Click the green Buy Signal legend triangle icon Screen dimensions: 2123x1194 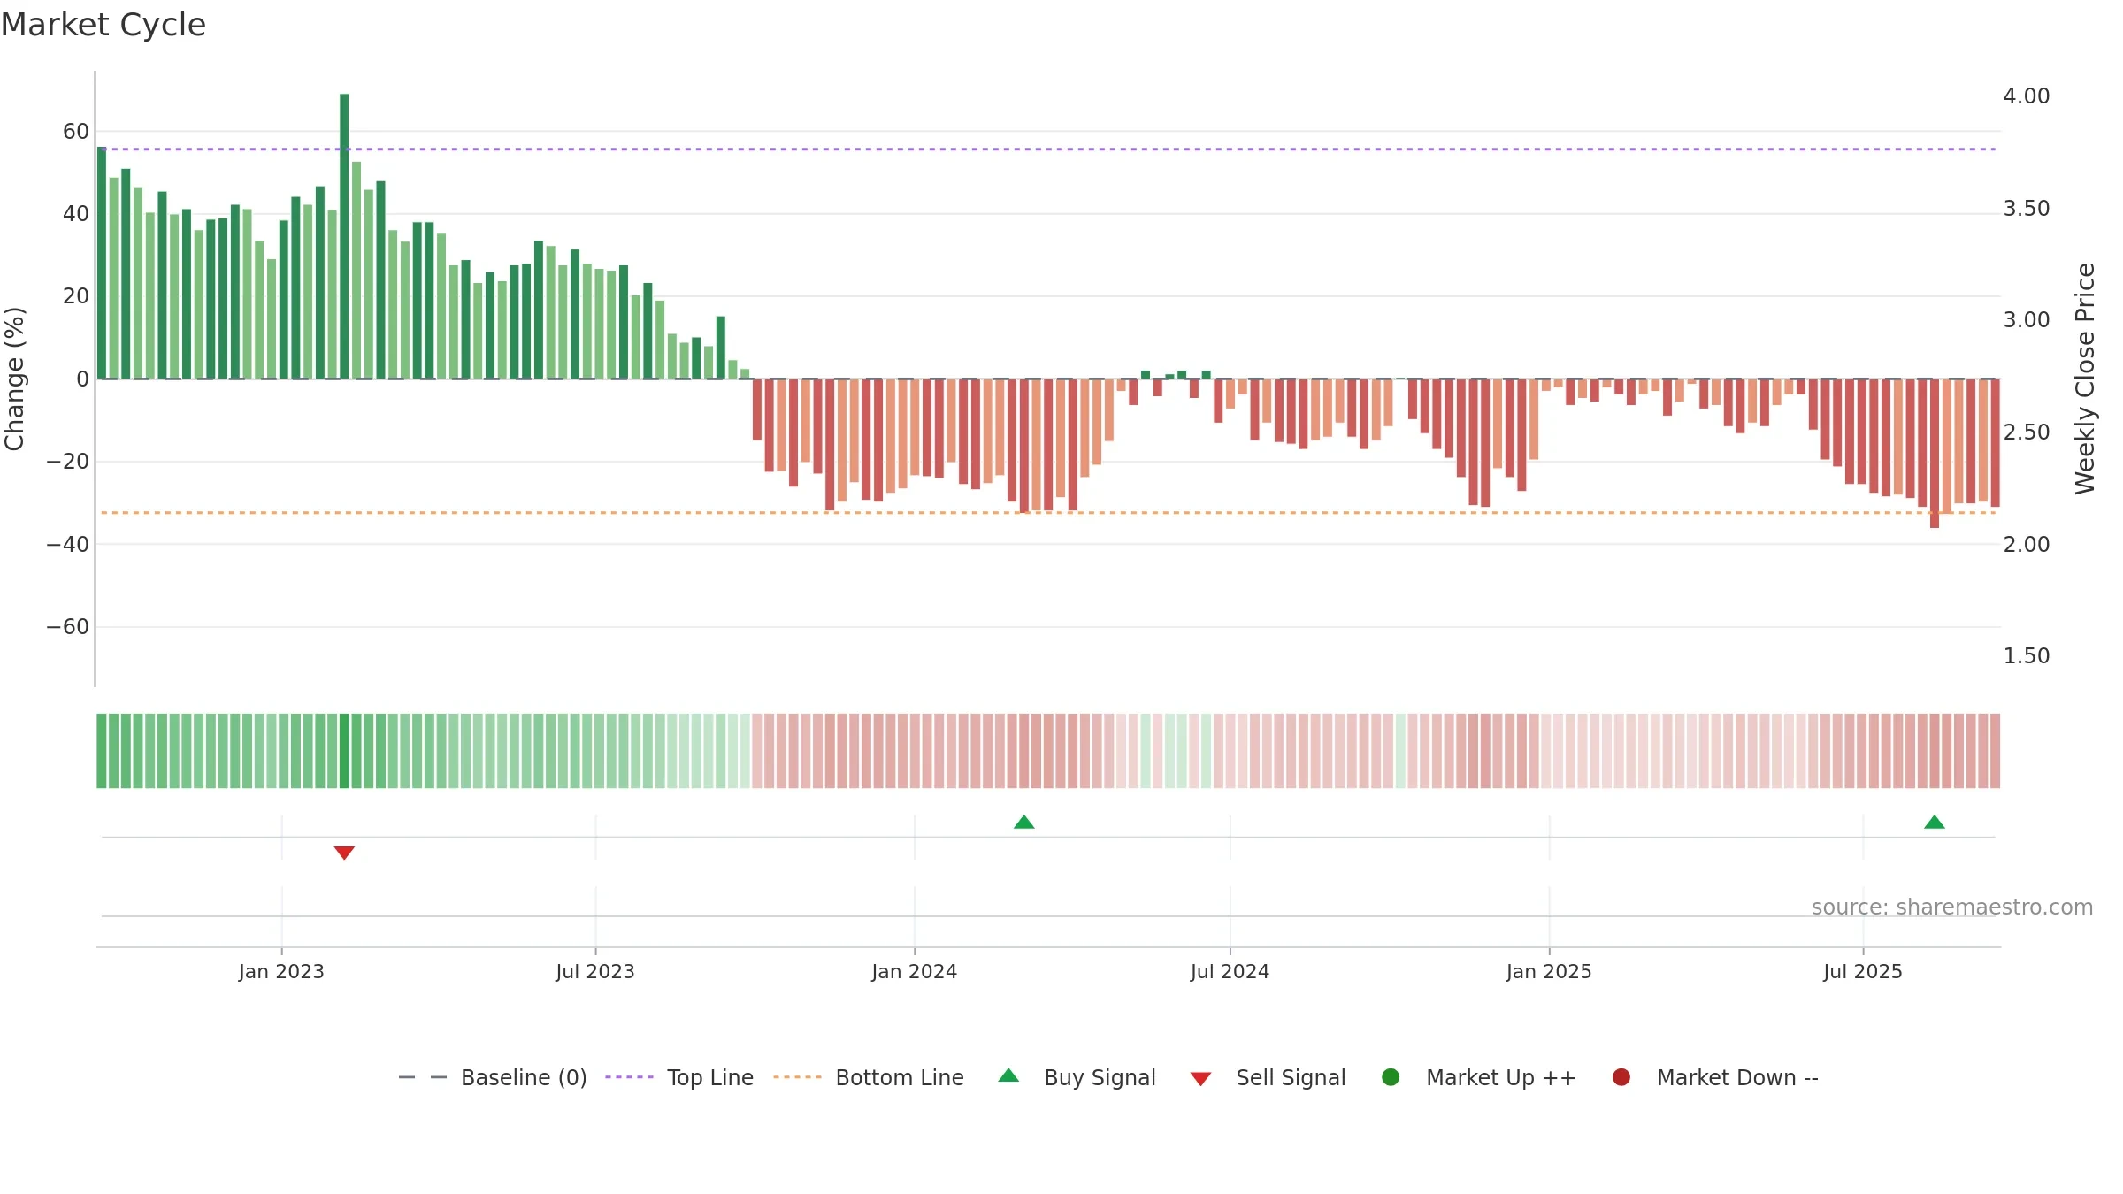(x=1008, y=1075)
